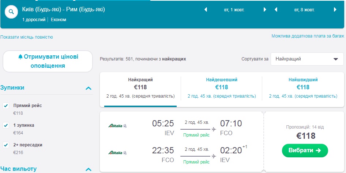The height and width of the screenshot is (173, 346).
Task: Uncheck the 2+ пересадки checkbox
Action: coord(6,145)
